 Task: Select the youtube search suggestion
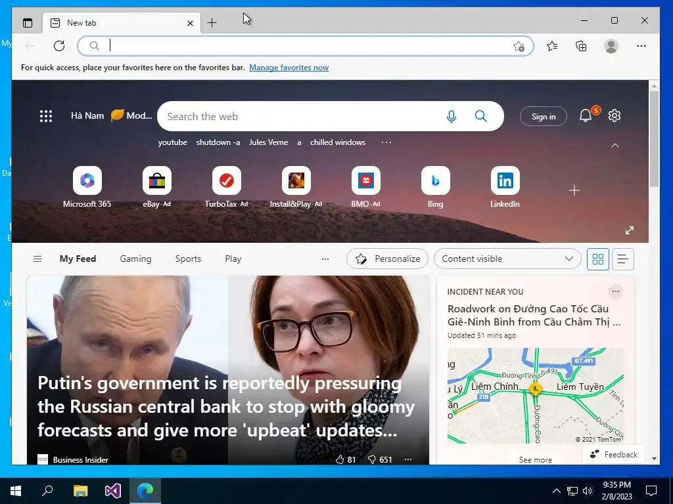pyautogui.click(x=173, y=142)
